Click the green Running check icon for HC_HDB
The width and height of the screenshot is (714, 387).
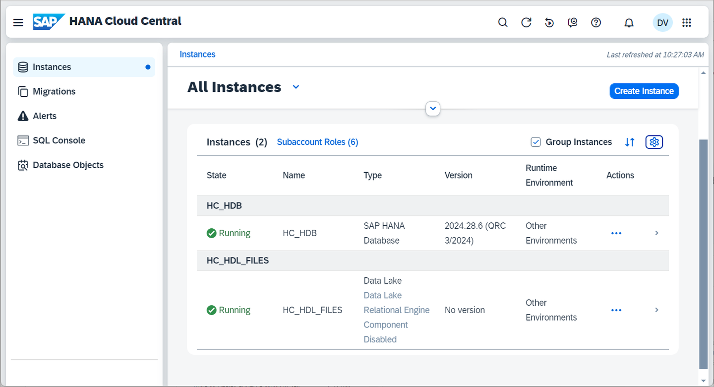(212, 233)
